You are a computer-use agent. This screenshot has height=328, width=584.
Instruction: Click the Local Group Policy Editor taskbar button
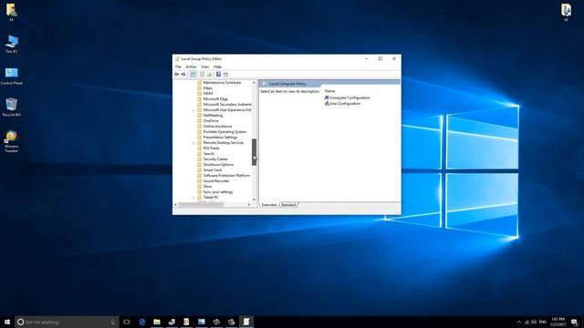coord(246,322)
